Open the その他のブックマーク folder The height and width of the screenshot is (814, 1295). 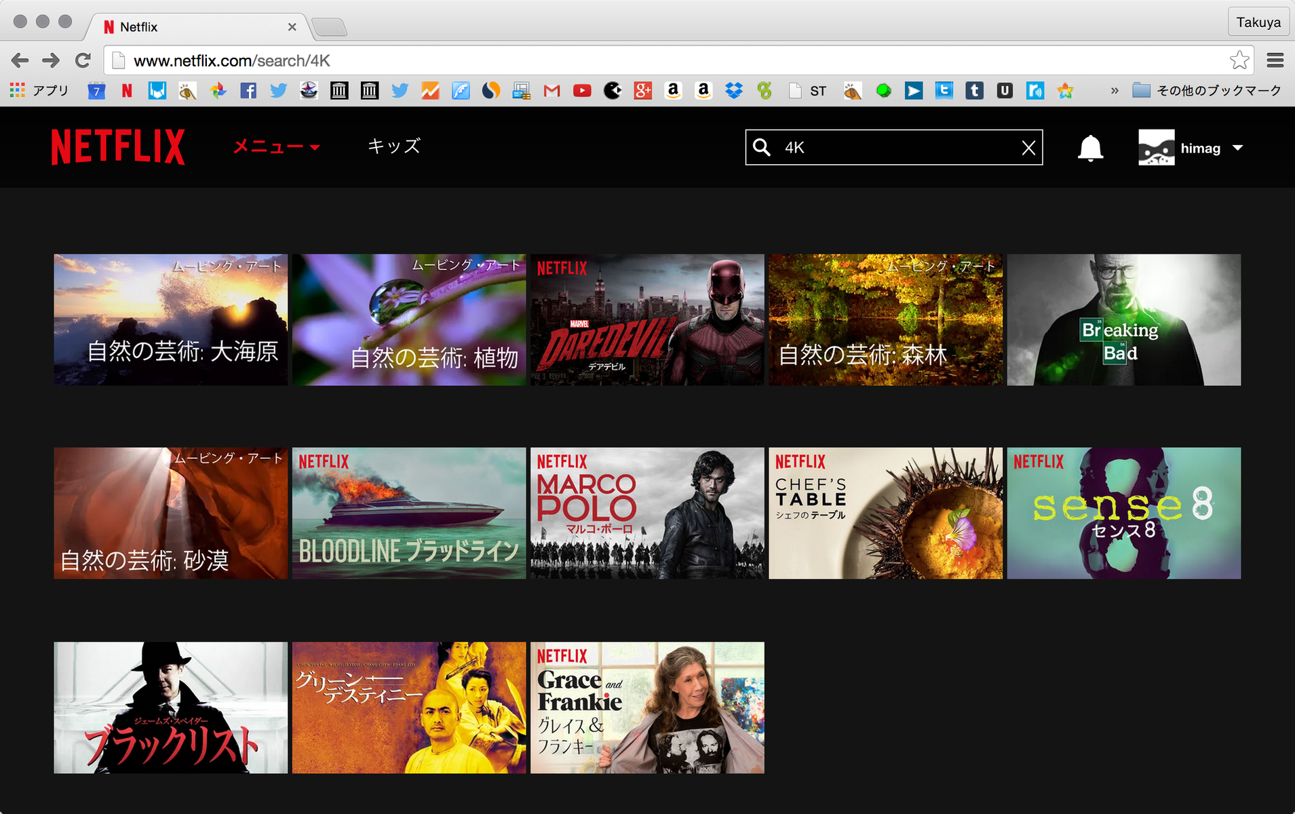1207,90
